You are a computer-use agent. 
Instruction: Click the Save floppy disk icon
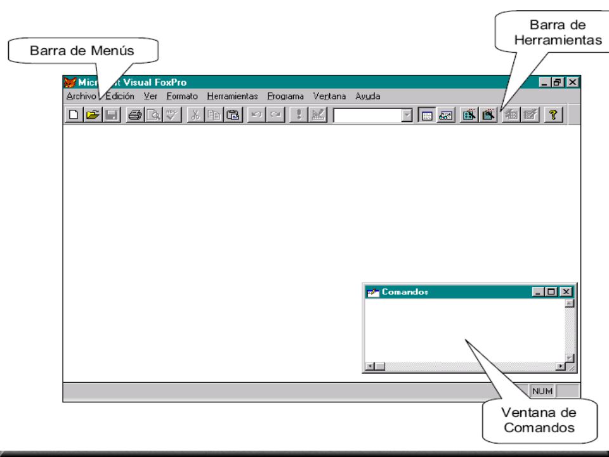click(112, 115)
